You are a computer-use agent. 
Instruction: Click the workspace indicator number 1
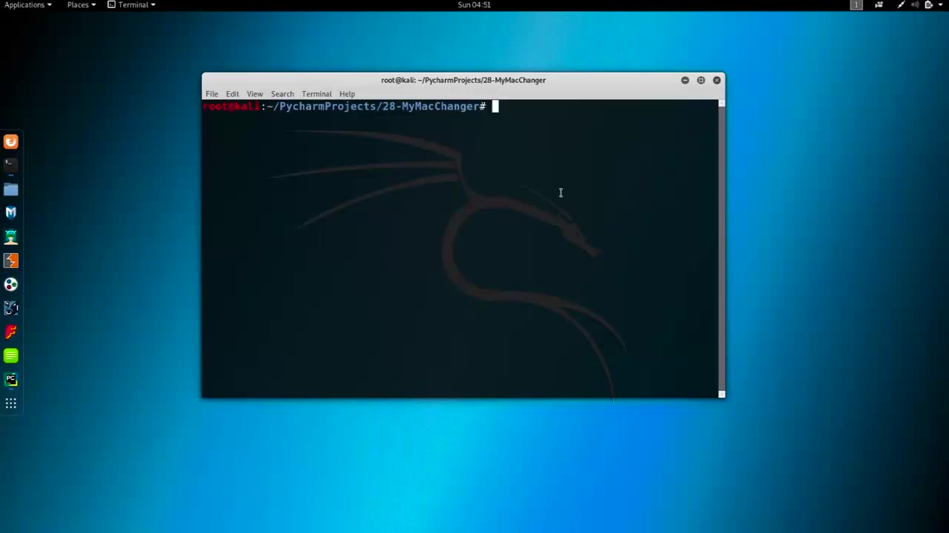point(856,4)
